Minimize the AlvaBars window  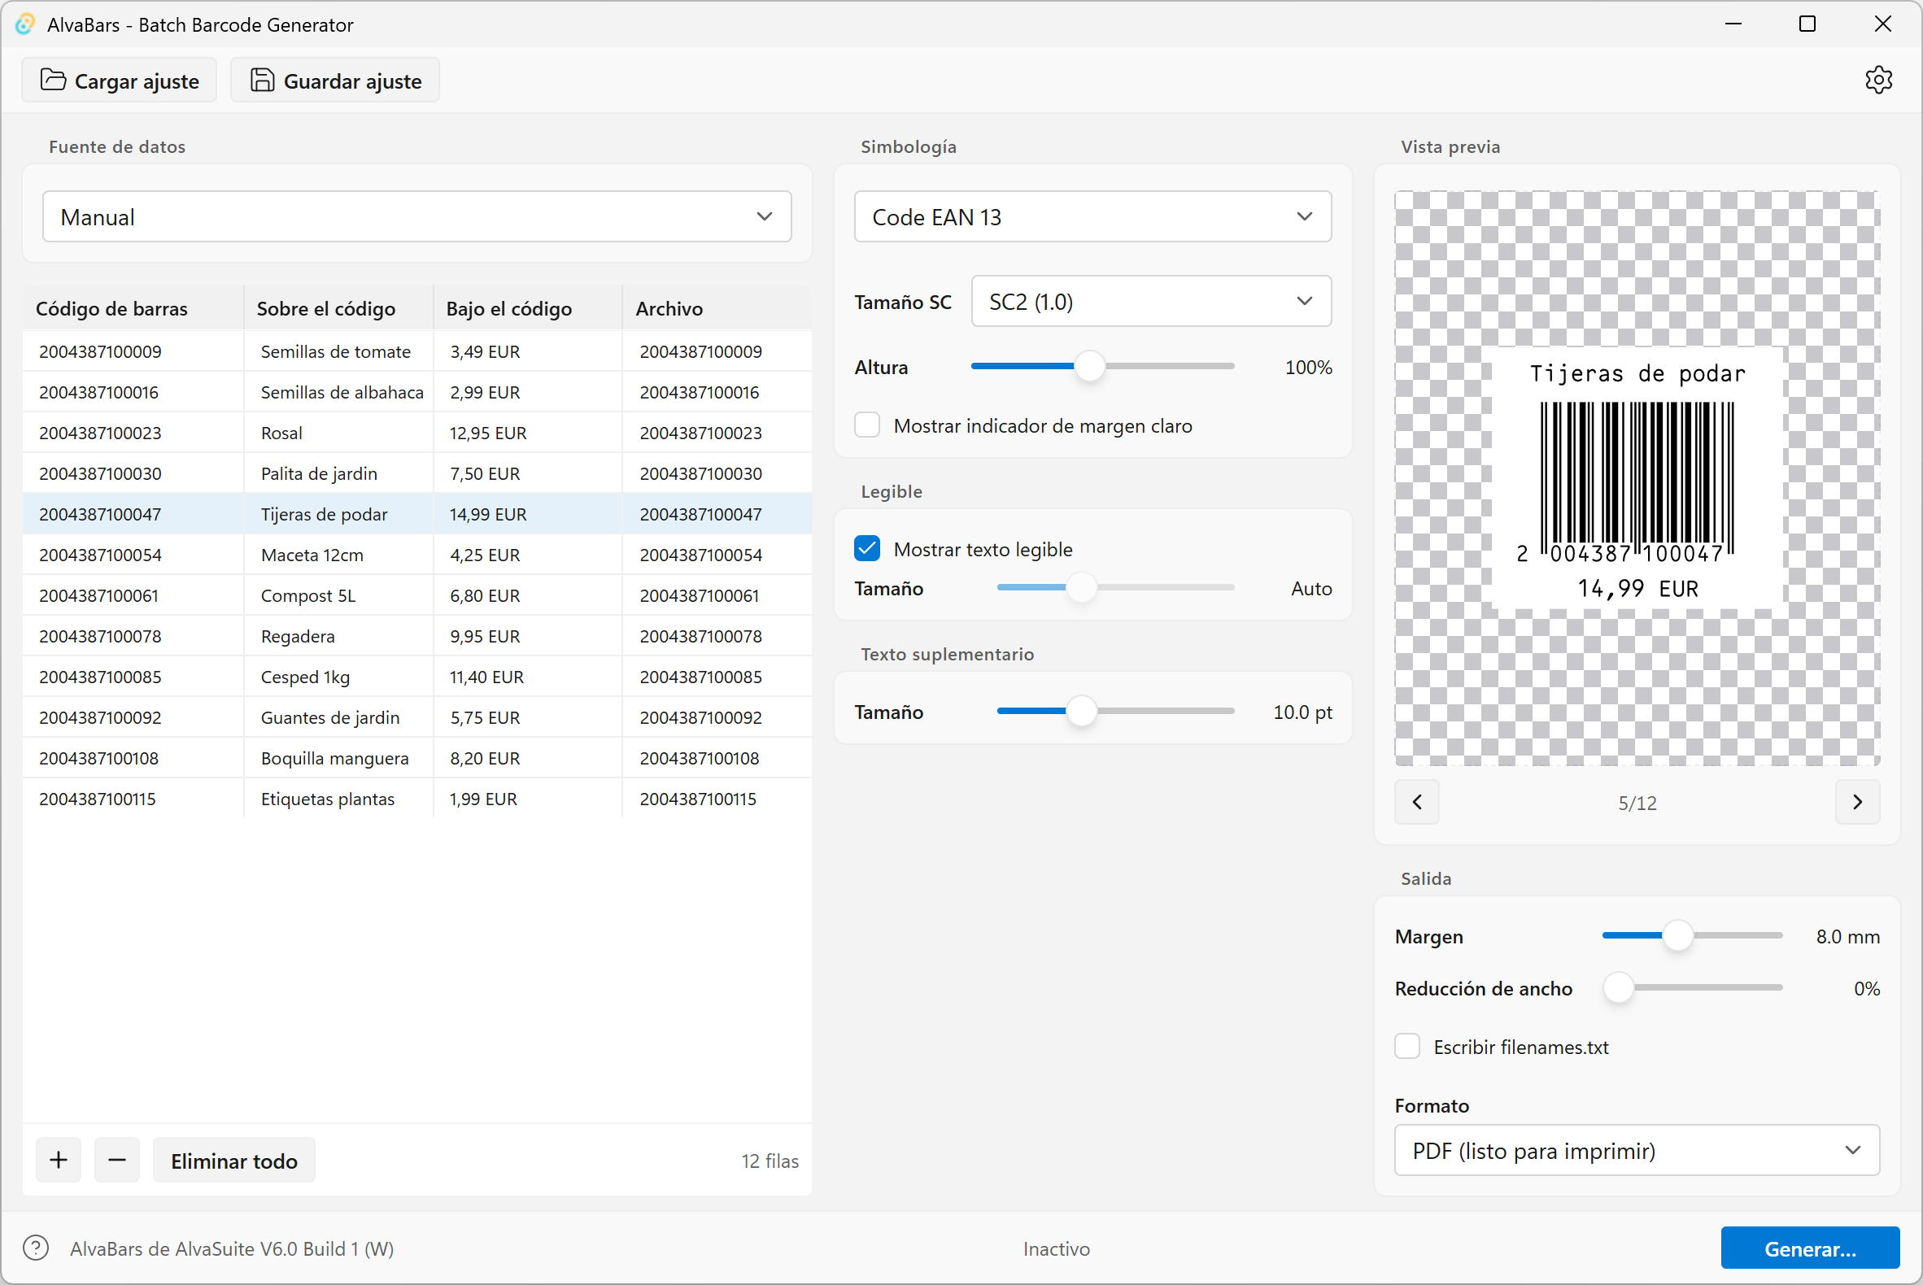tap(1733, 24)
